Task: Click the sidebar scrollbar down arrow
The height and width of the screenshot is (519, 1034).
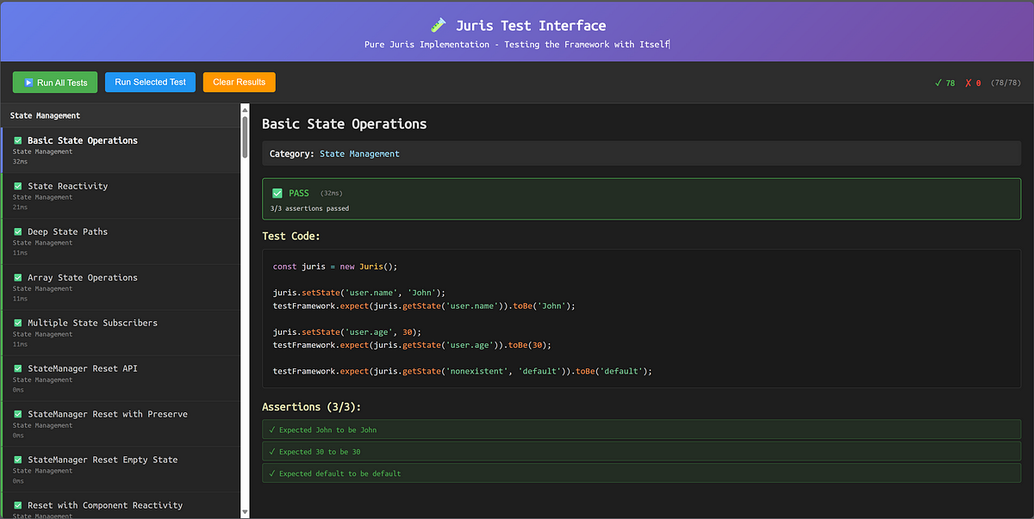Action: (x=245, y=512)
